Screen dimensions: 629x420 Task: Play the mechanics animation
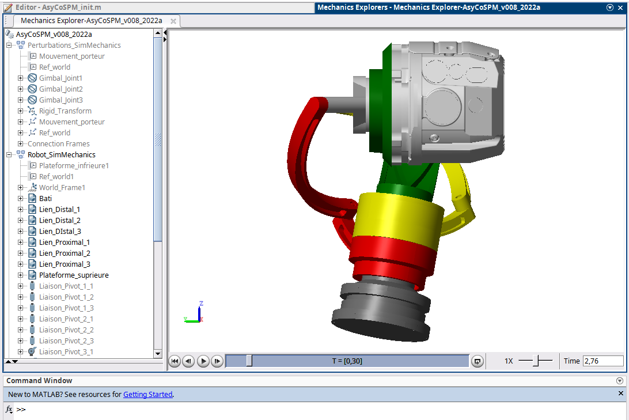[x=203, y=361]
